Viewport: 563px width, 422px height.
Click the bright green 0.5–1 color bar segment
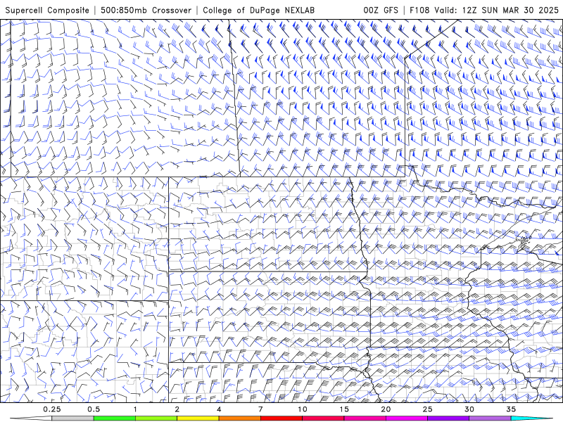pos(115,418)
